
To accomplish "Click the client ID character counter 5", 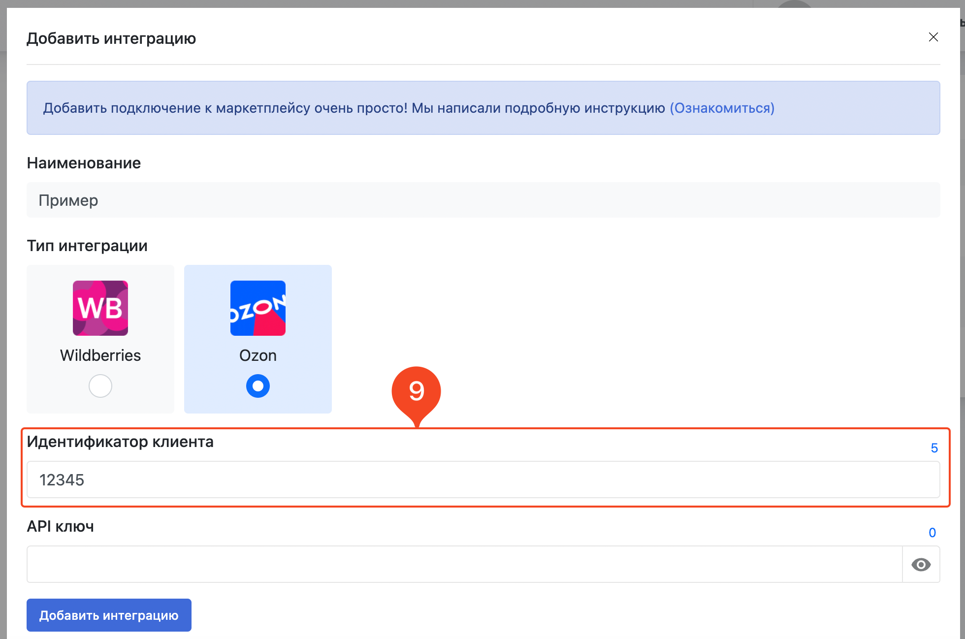I will [x=934, y=448].
